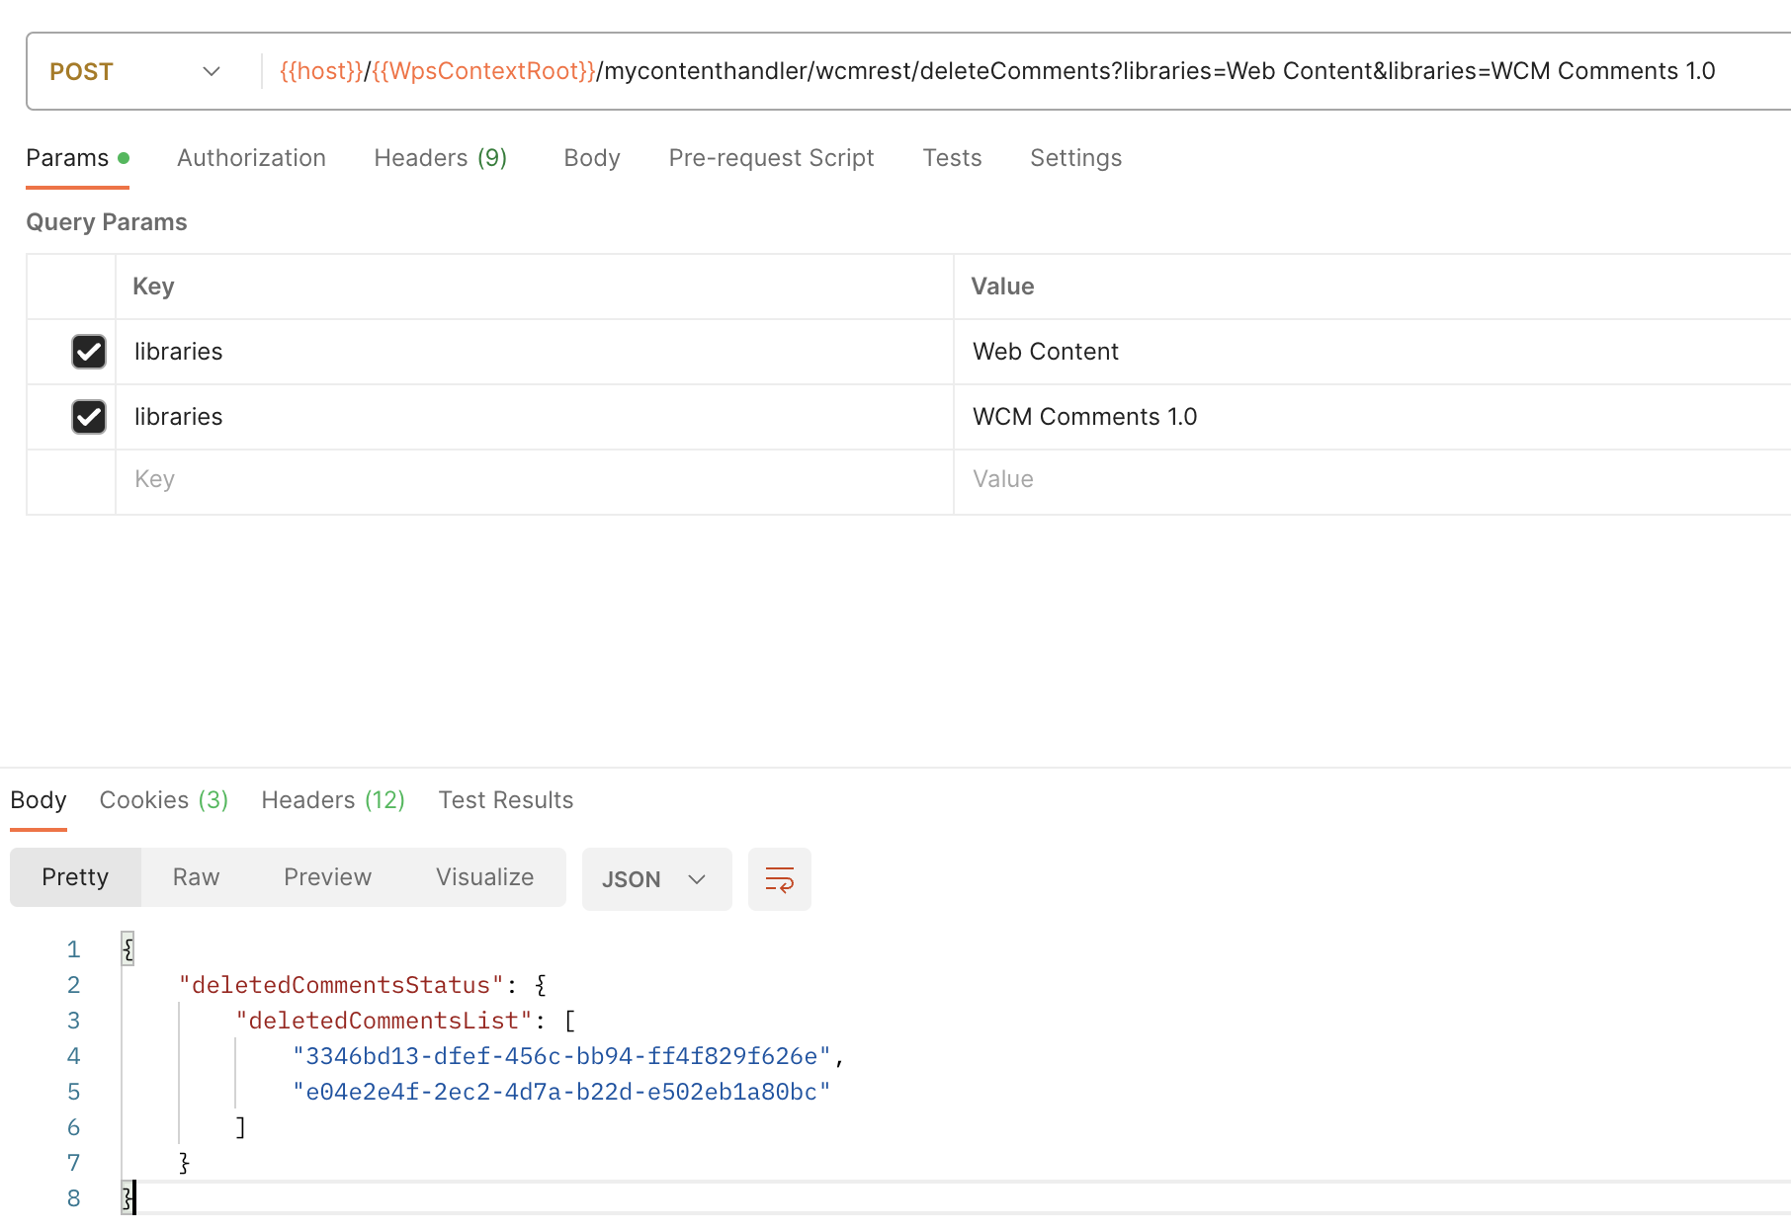Click the wrap-lines icon in response toolbar
Viewport: 1791px width, 1231px height.
click(779, 878)
